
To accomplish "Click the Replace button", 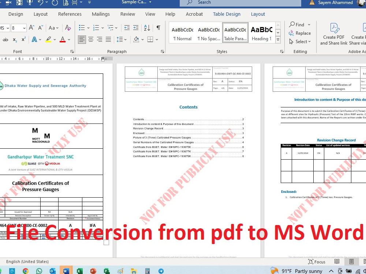I will coord(300,33).
